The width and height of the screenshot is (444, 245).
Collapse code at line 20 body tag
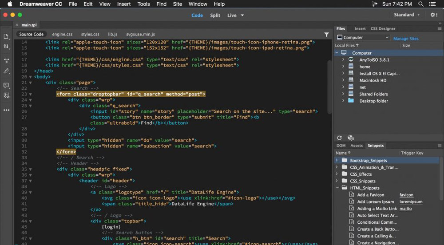click(x=30, y=77)
